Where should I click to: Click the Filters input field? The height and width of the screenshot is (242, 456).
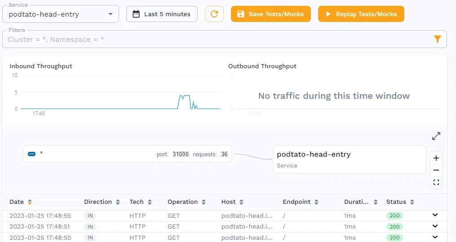(225, 39)
